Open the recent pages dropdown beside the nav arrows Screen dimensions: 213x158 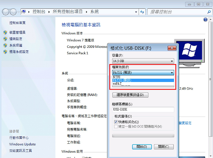pos(18,12)
